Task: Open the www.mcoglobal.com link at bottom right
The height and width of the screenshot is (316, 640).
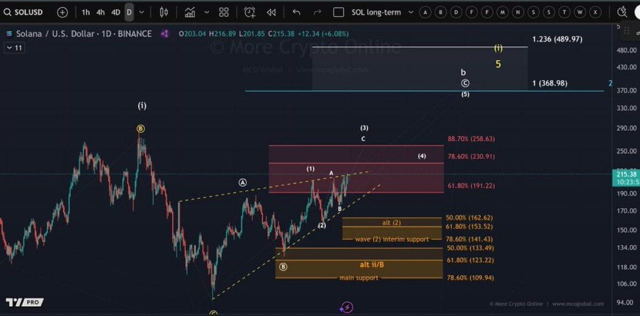Action: 578,304
